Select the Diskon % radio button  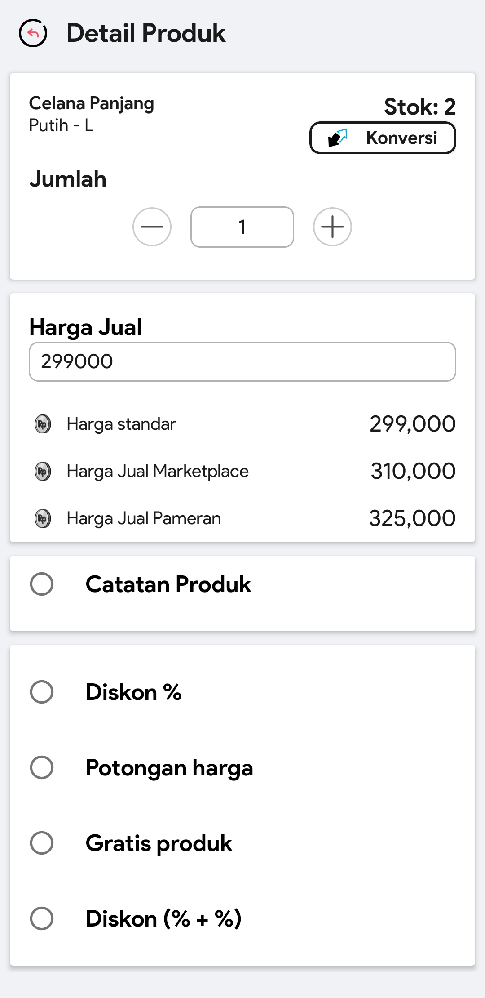[42, 691]
